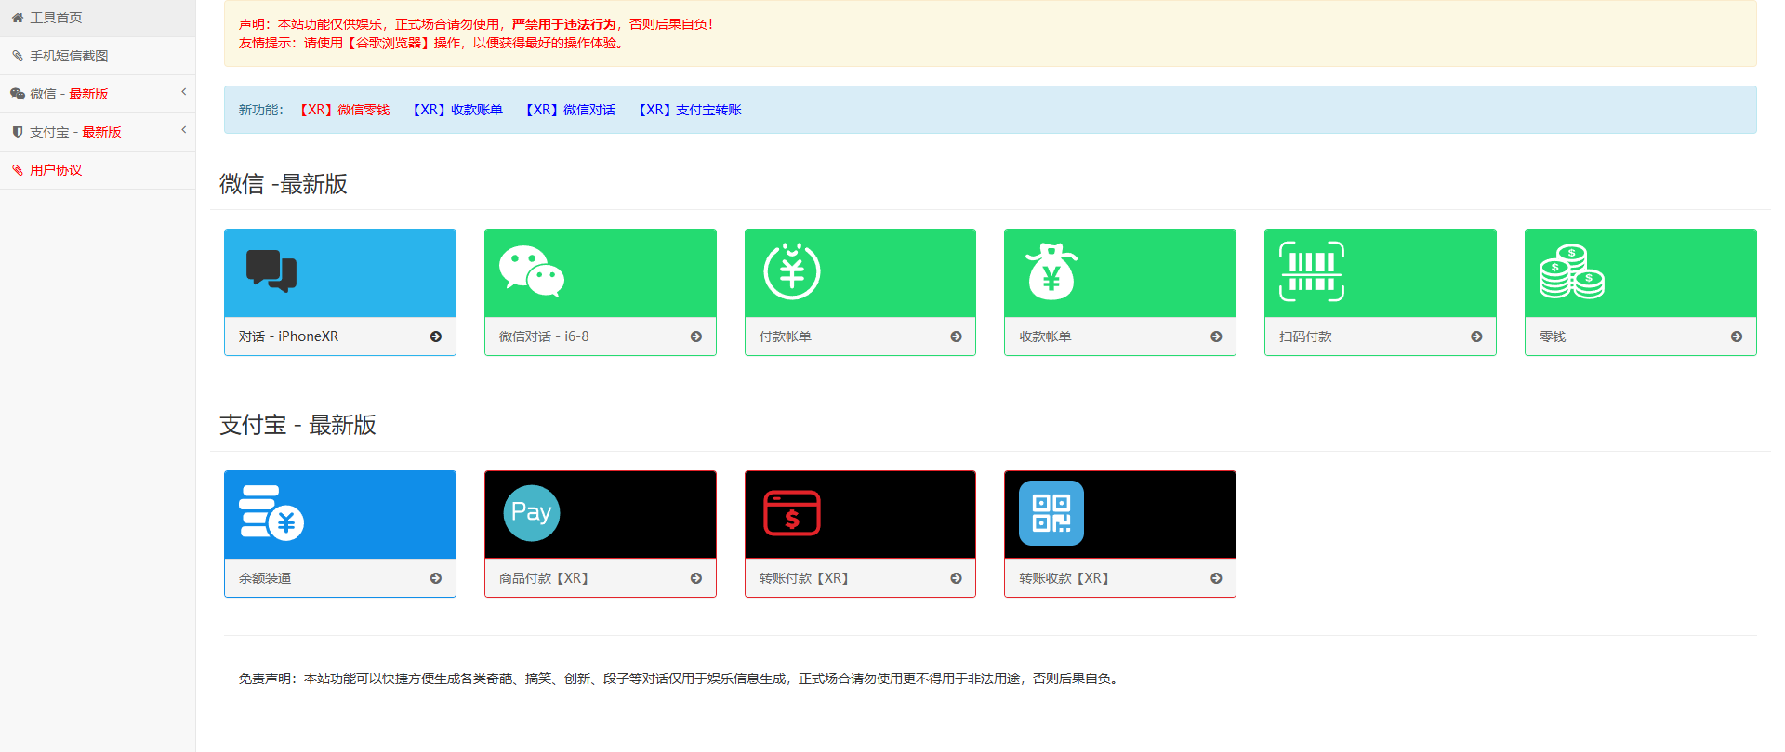This screenshot has width=1785, height=752.
Task: Click the 新功能: label
Action: coord(260,110)
